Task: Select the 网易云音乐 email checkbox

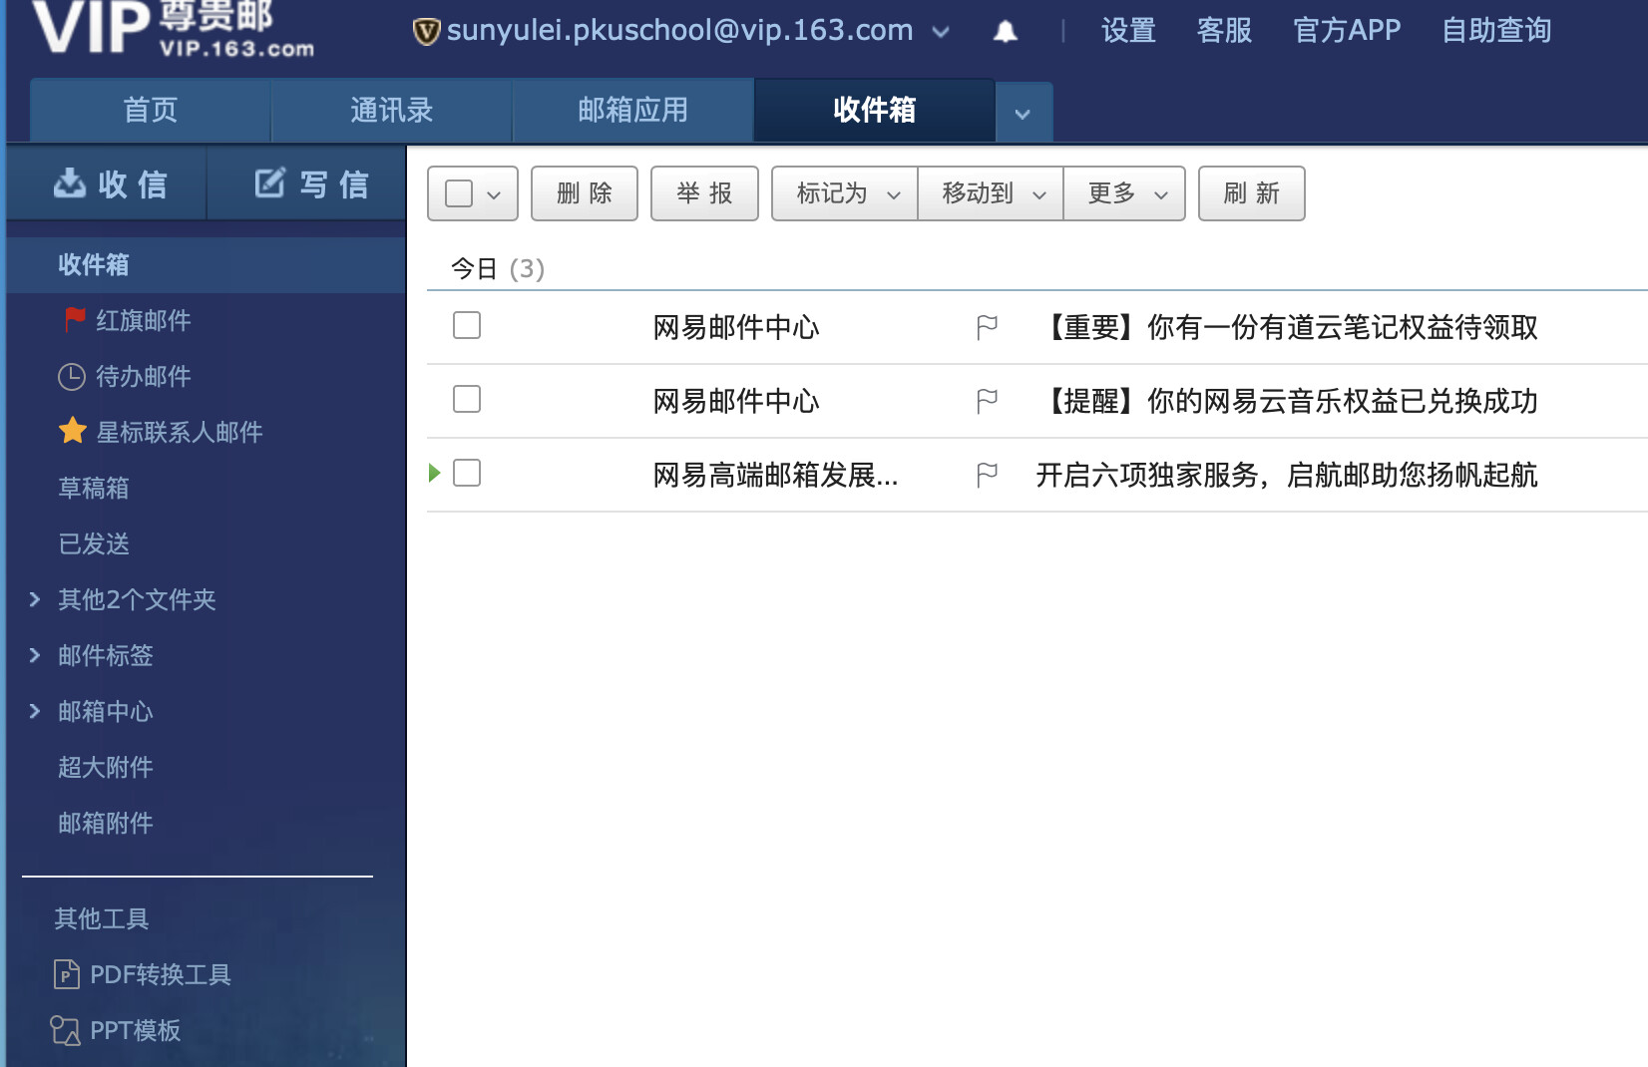Action: click(x=467, y=399)
